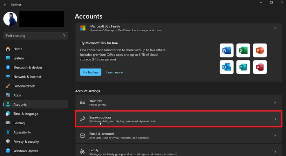Click the Access app icon
The image size is (286, 156).
(260, 67)
